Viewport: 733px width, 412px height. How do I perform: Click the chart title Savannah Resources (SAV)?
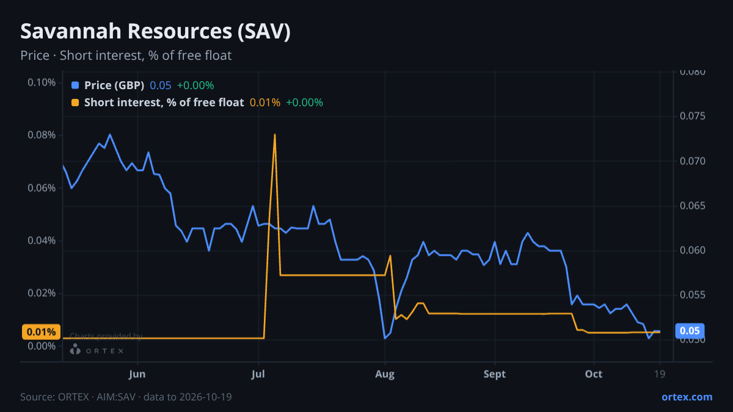coord(156,32)
